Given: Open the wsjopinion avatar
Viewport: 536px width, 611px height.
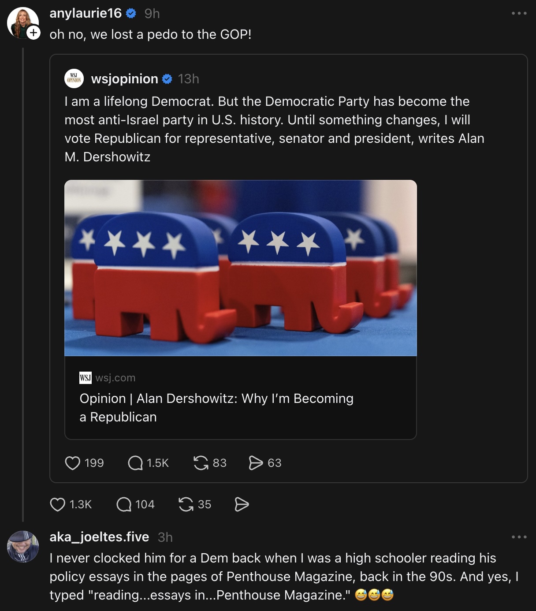Looking at the screenshot, I should point(74,79).
